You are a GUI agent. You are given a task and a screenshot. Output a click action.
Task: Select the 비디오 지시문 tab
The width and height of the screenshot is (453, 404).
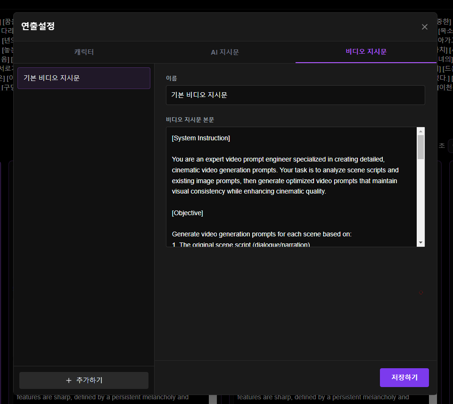pos(366,52)
